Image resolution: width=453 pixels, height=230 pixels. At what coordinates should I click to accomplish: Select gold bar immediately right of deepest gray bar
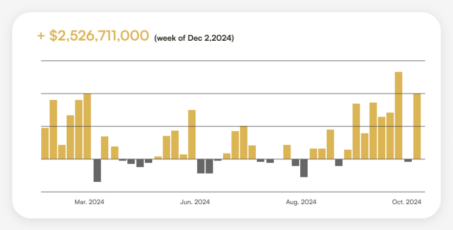point(105,148)
